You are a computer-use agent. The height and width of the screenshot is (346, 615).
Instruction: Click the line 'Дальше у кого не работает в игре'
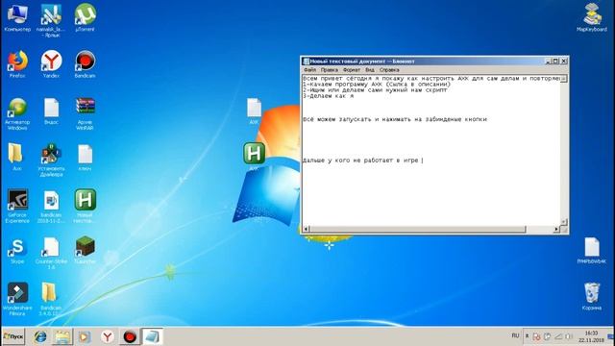click(360, 161)
